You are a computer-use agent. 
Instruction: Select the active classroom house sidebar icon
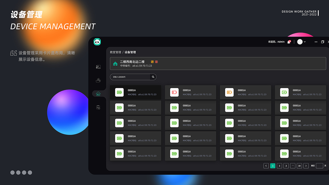[x=98, y=94]
